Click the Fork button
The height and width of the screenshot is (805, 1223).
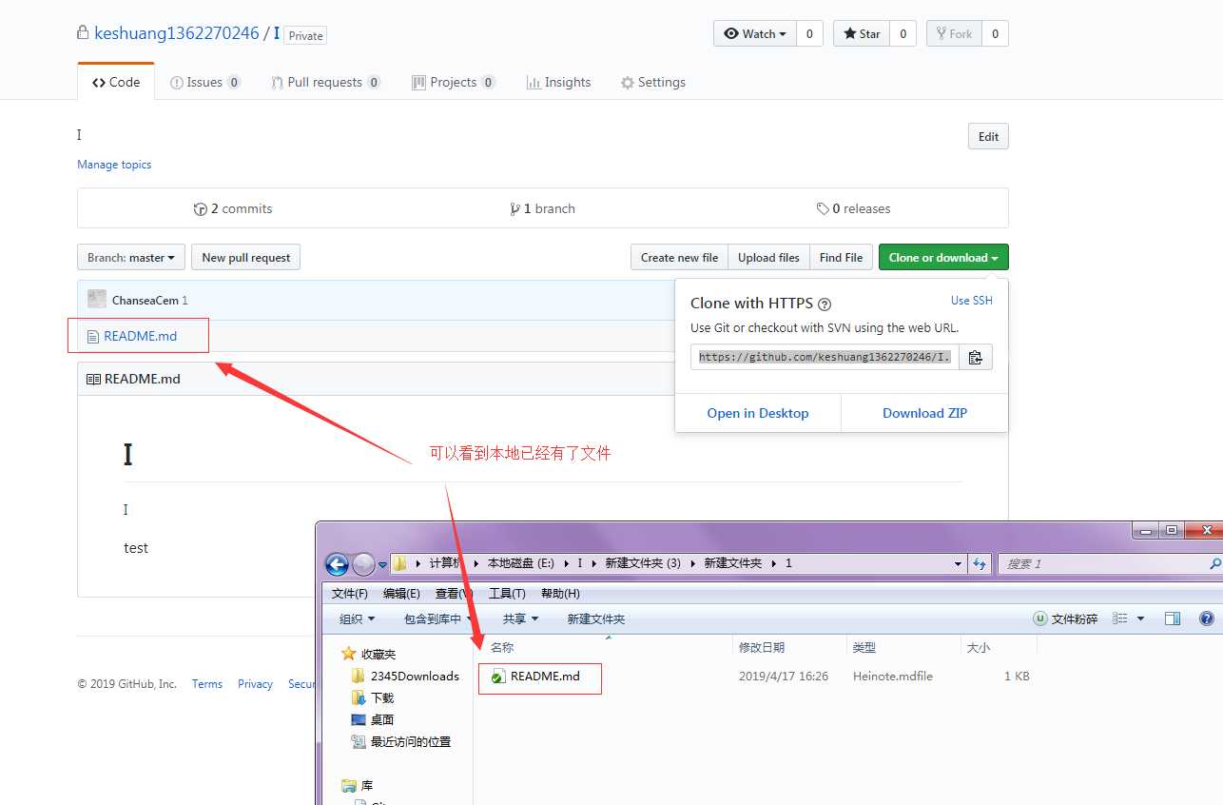pyautogui.click(x=954, y=33)
